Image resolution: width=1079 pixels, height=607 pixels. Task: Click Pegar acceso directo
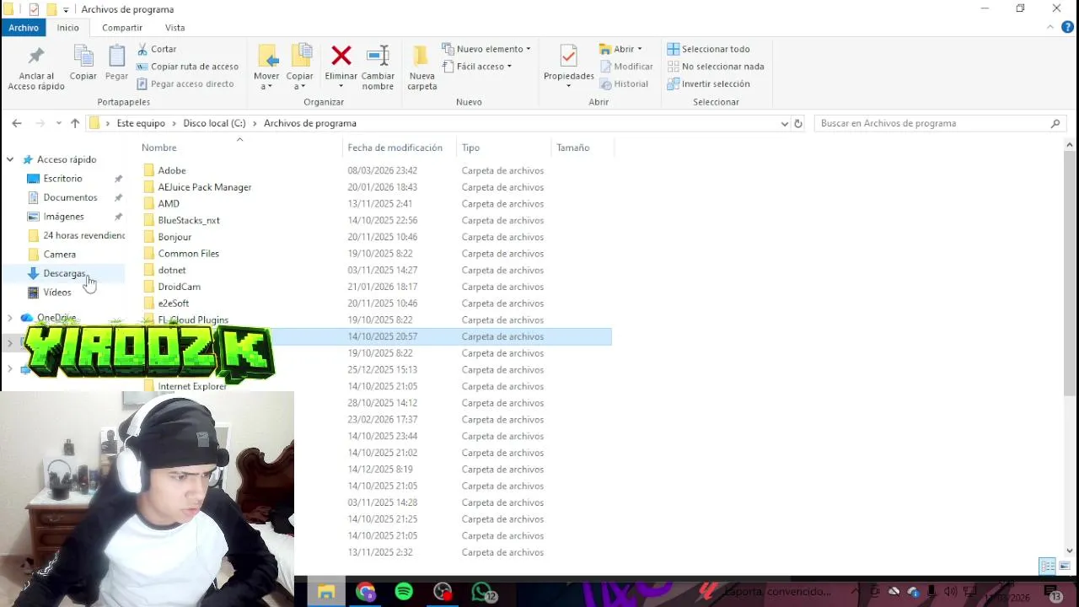pyautogui.click(x=185, y=83)
